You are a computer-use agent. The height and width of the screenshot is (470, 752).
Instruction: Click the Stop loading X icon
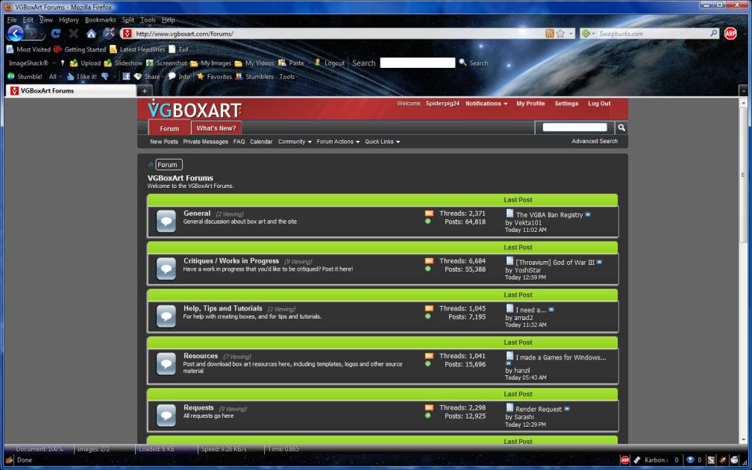coord(73,34)
